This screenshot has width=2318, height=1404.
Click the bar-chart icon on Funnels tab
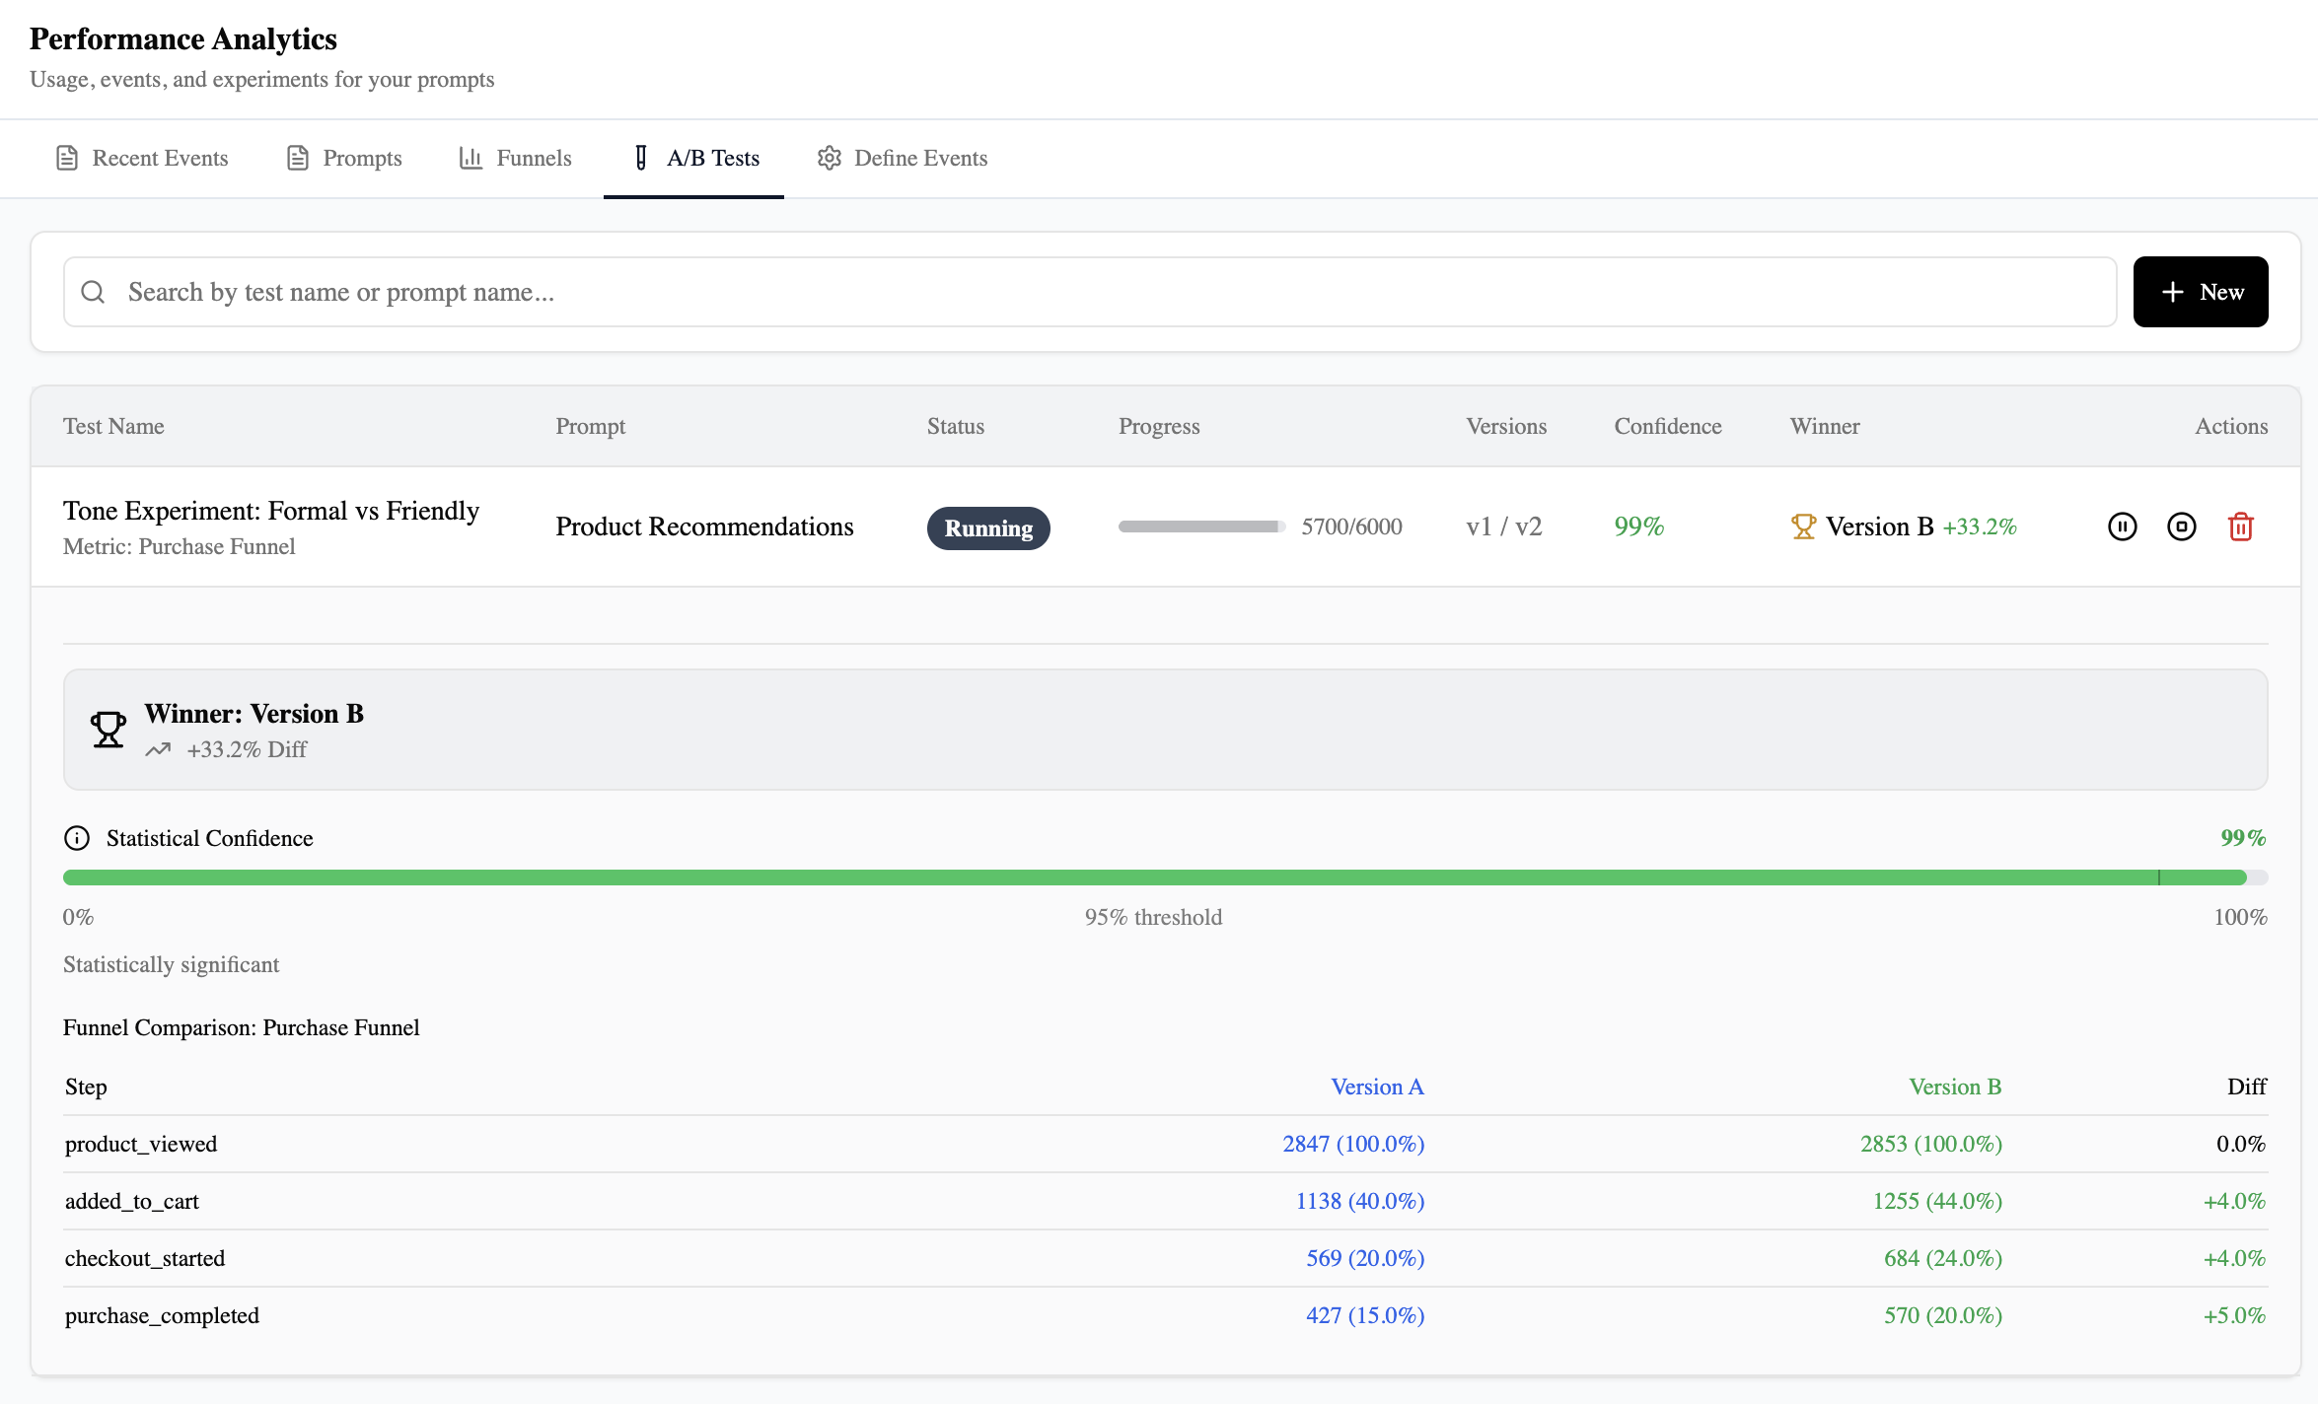471,158
